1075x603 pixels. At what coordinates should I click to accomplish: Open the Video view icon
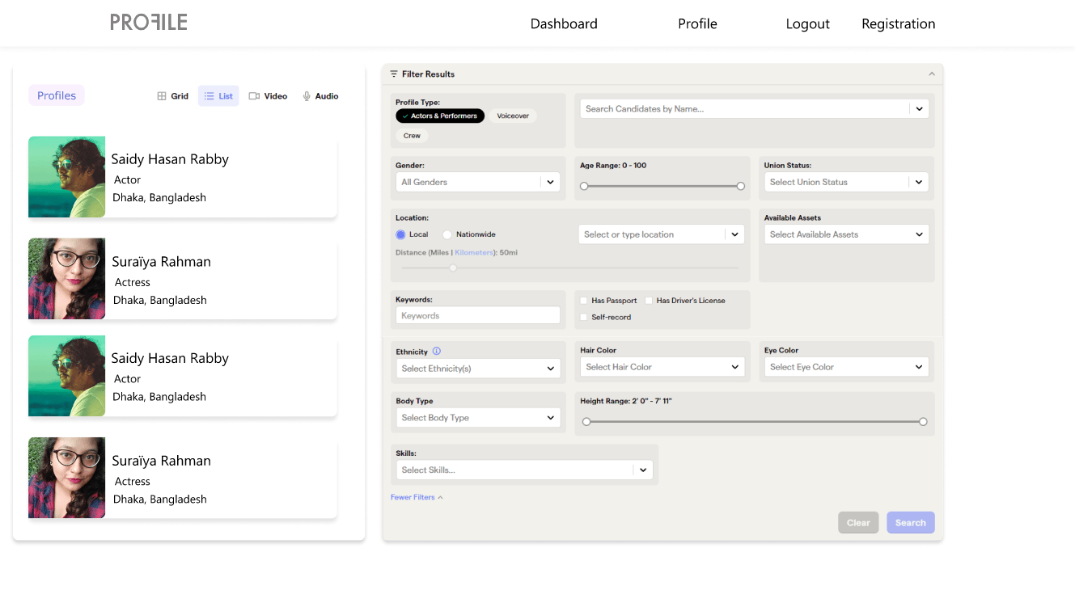[254, 96]
